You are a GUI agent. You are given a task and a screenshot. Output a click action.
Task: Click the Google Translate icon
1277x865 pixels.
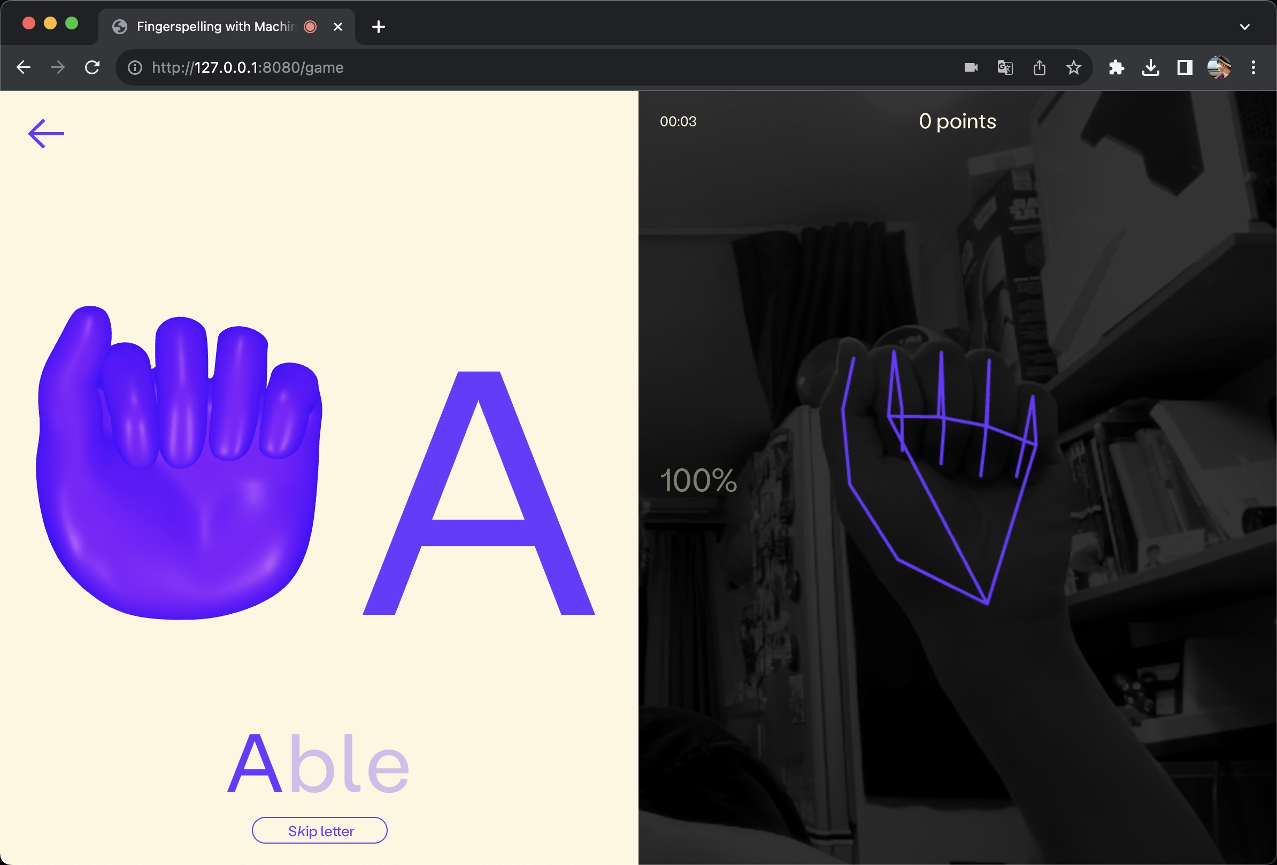click(1004, 67)
